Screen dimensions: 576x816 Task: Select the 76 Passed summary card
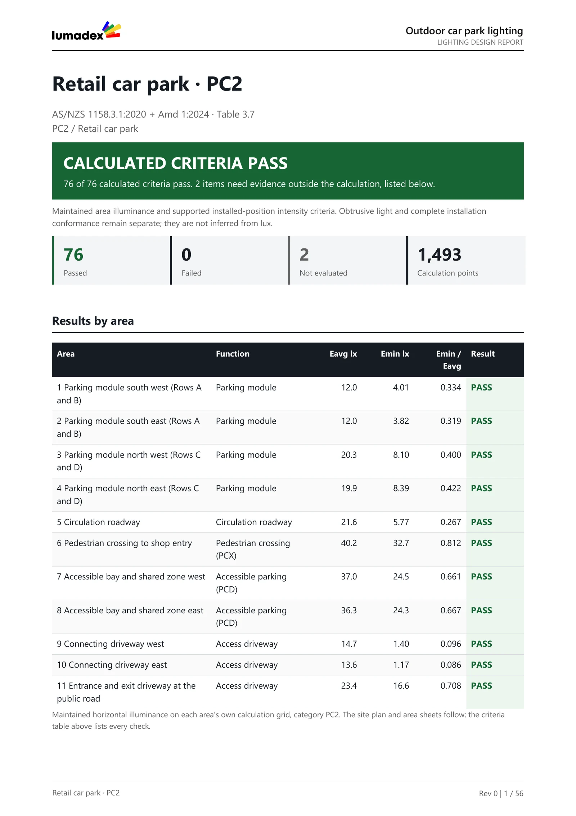pyautogui.click(x=111, y=260)
